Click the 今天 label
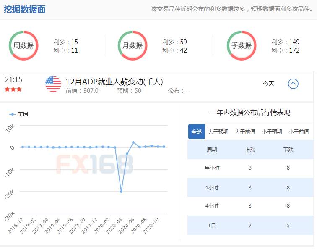The height and width of the screenshot is (250, 317). click(x=268, y=84)
